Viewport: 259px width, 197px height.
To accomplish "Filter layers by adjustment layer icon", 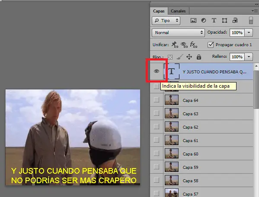I will (204, 20).
